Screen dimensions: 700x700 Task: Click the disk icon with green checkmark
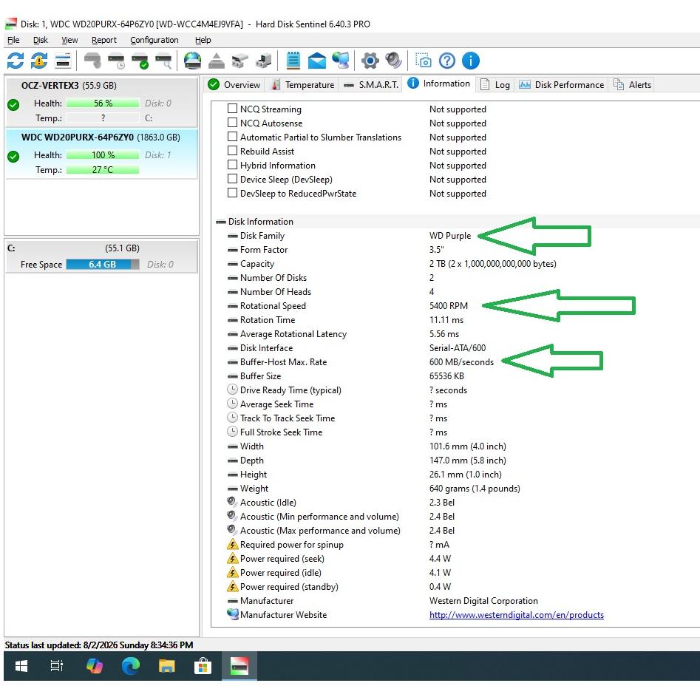[140, 61]
